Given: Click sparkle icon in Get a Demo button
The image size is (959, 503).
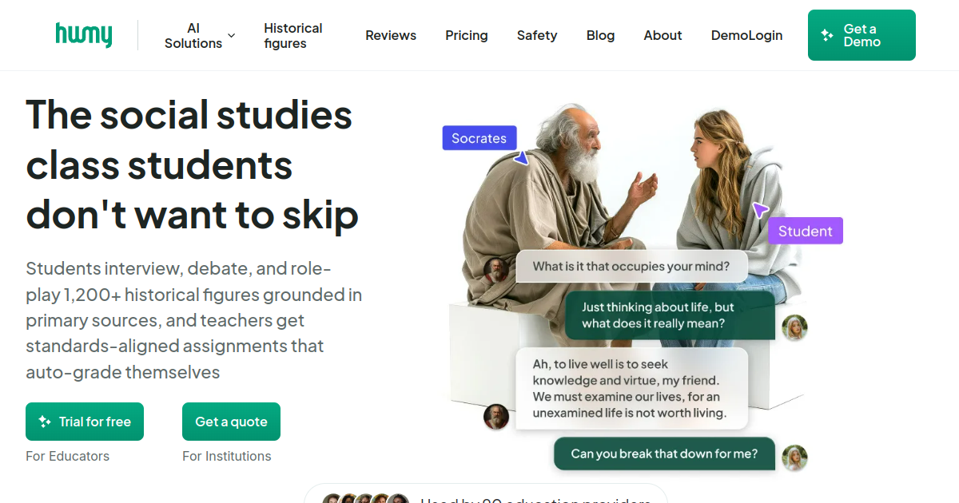Looking at the screenshot, I should [x=827, y=35].
